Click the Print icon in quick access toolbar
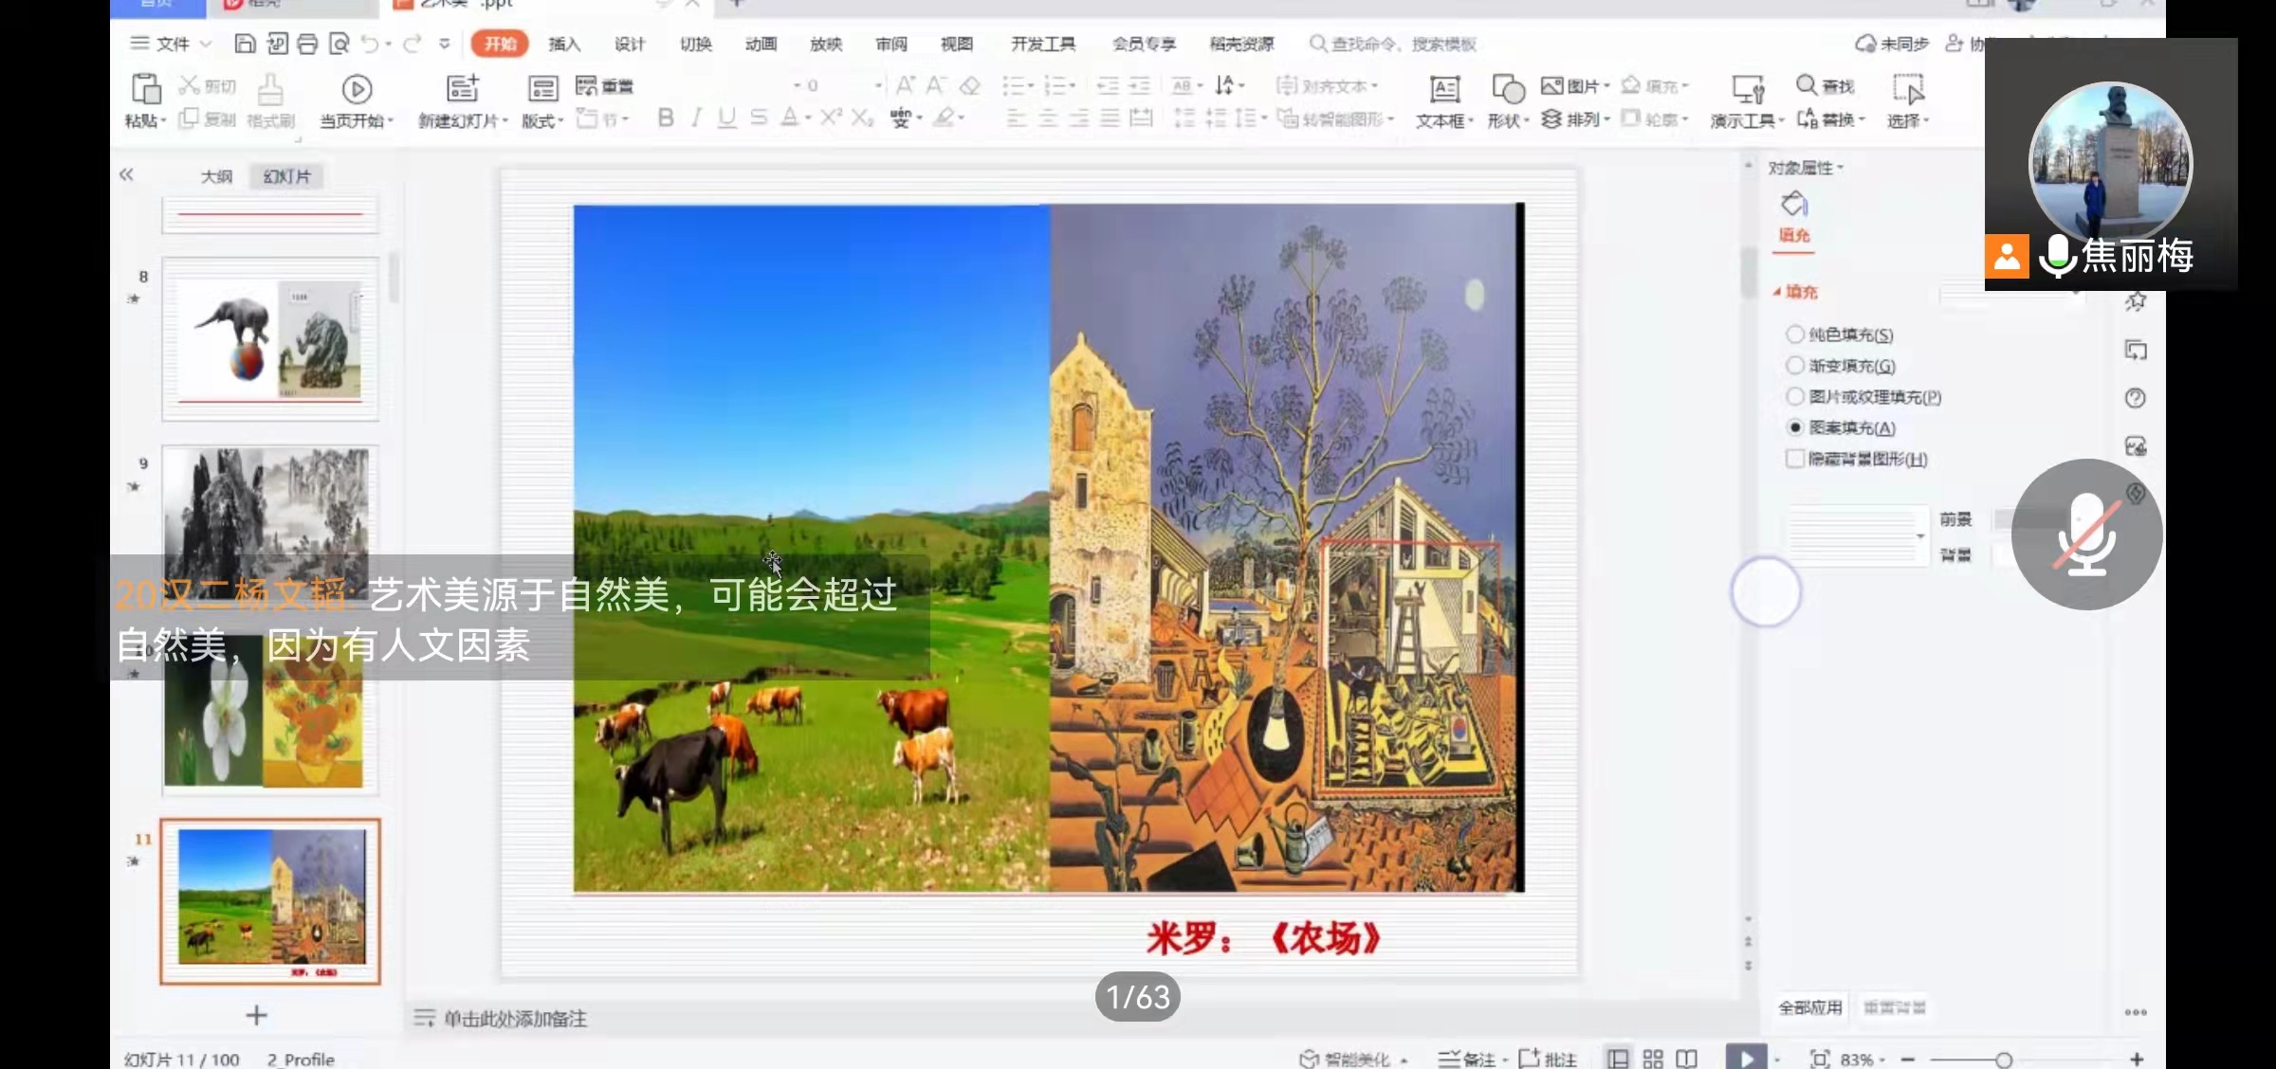This screenshot has width=2276, height=1069. (307, 44)
